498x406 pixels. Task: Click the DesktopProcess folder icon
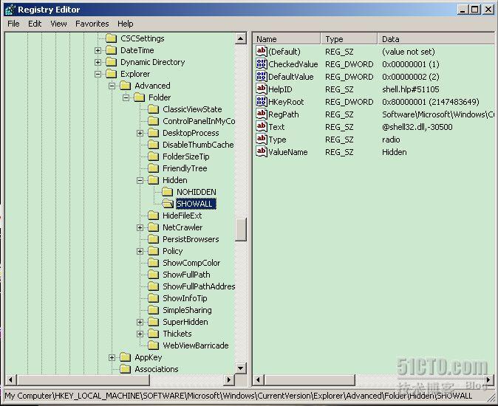pos(154,133)
